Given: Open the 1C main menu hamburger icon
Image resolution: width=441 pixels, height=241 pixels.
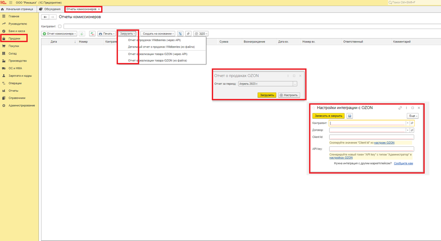Looking at the screenshot, I should point(11,3).
